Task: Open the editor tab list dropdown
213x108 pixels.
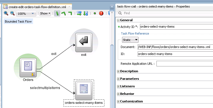Action: (x=112, y=6)
